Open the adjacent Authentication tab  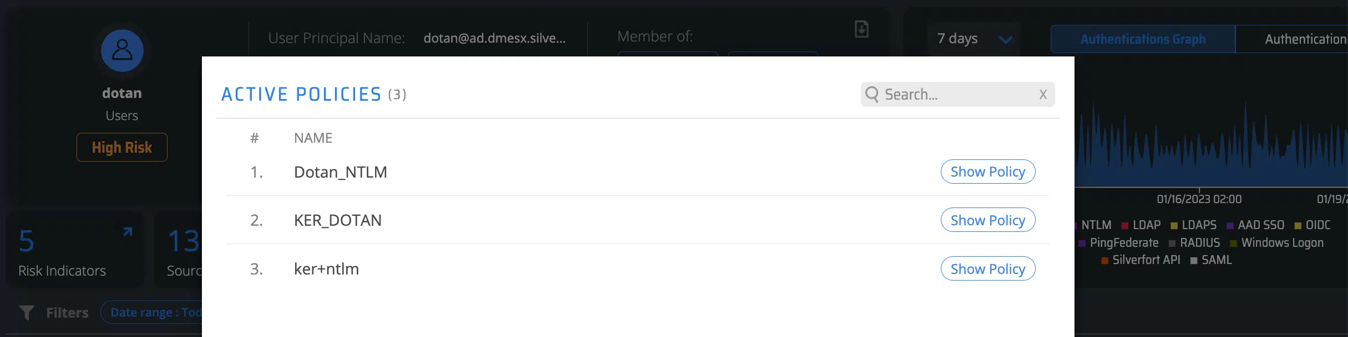1298,39
